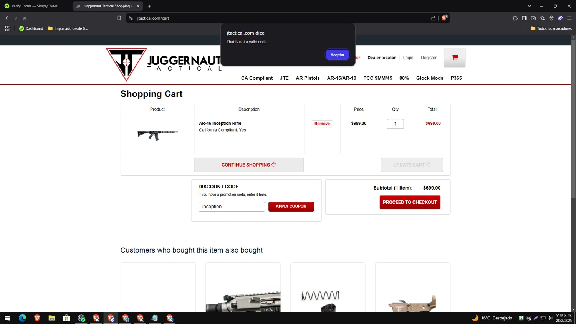Launch Microsoft Edge from the taskbar
This screenshot has height=324, width=576.
pyautogui.click(x=22, y=318)
